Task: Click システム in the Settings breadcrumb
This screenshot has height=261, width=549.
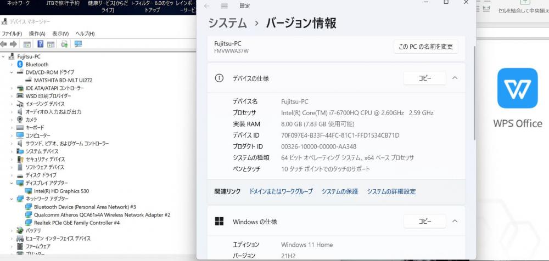Action: tap(228, 23)
